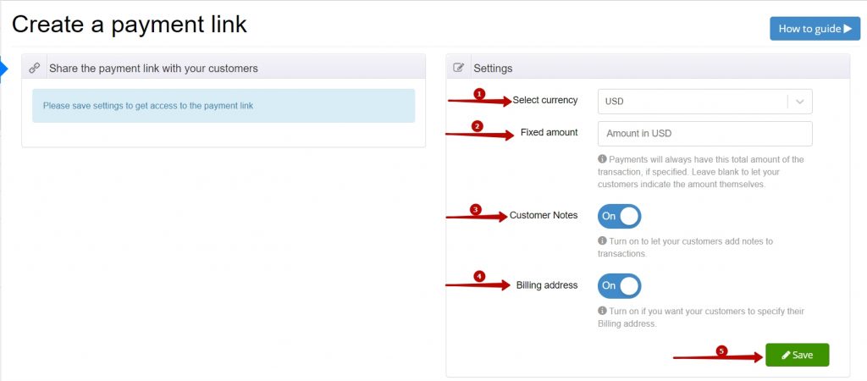Click the blue save-settings notice box

pyautogui.click(x=224, y=106)
